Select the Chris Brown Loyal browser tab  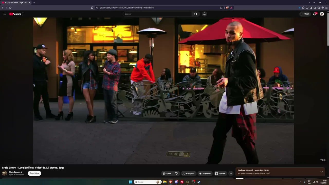point(16,3)
